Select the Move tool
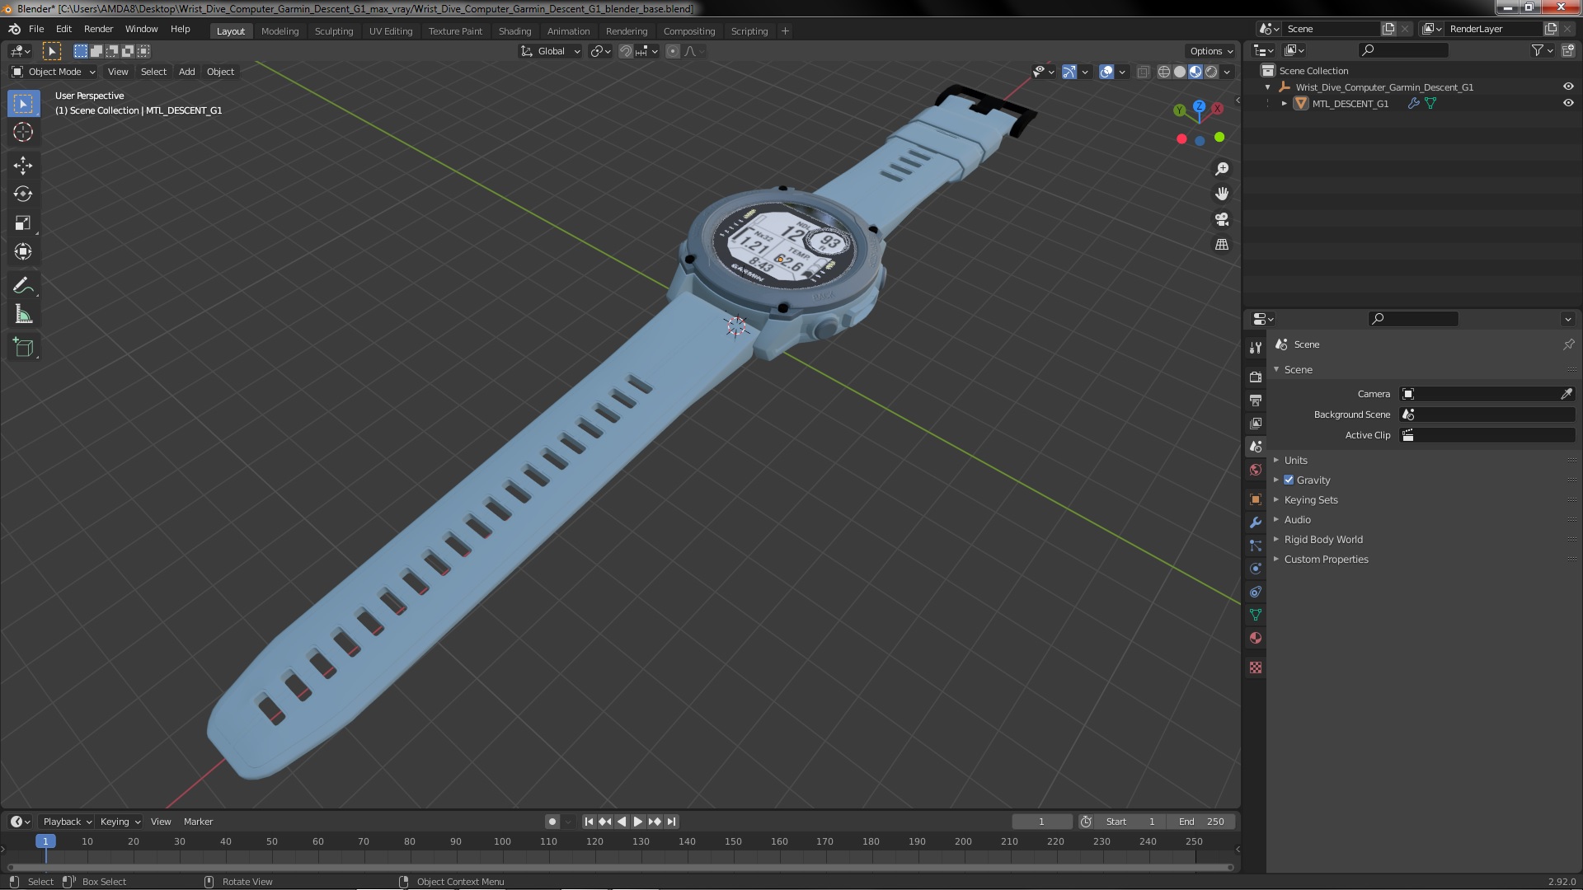Viewport: 1583px width, 890px height. 23,166
